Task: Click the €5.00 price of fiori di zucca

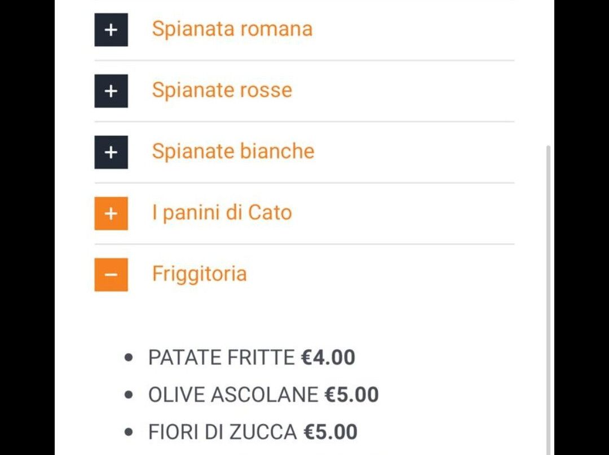Action: coord(330,432)
